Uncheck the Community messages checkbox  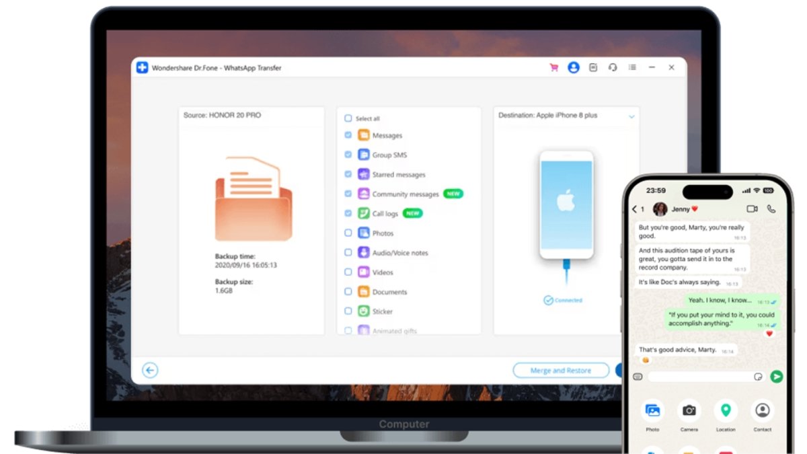tap(348, 194)
